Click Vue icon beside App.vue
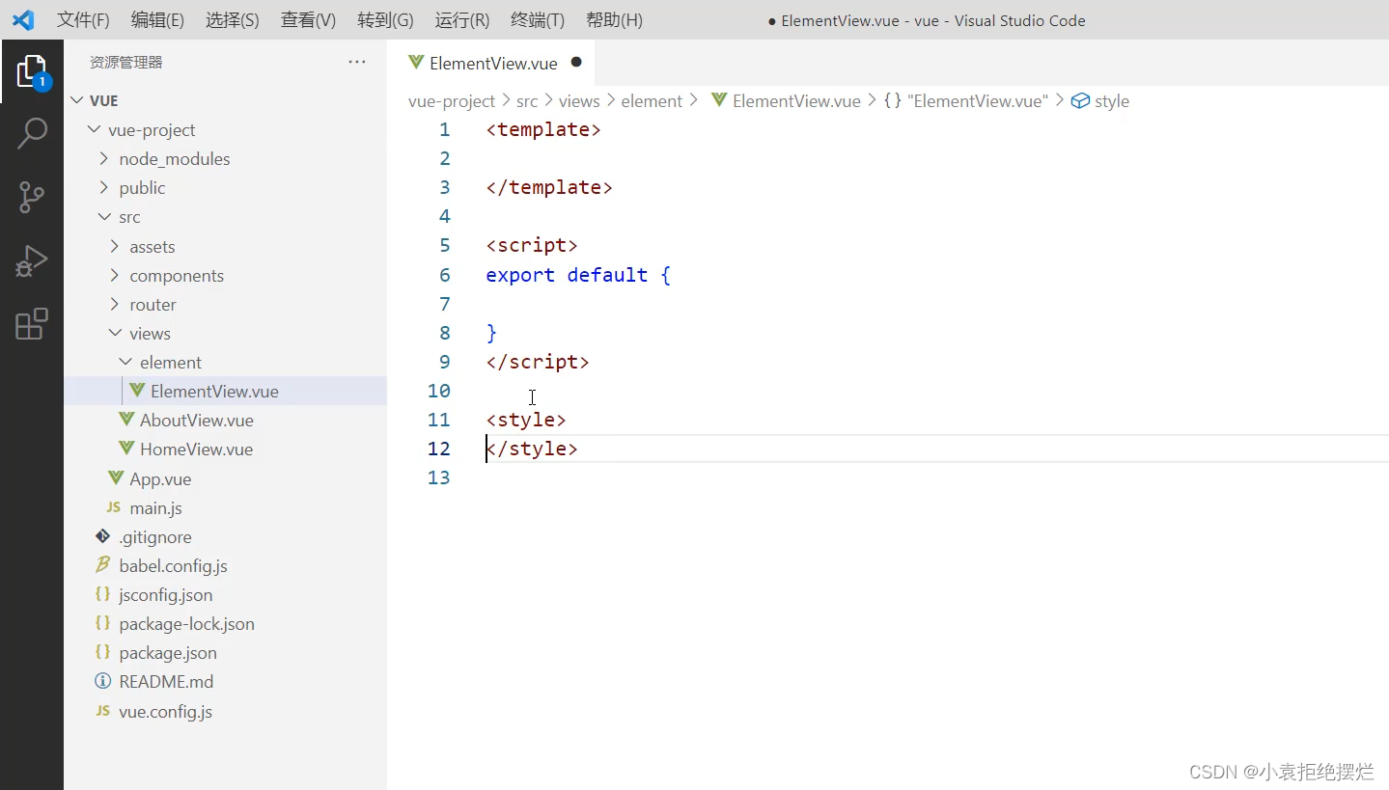This screenshot has height=790, width=1389. click(x=116, y=478)
